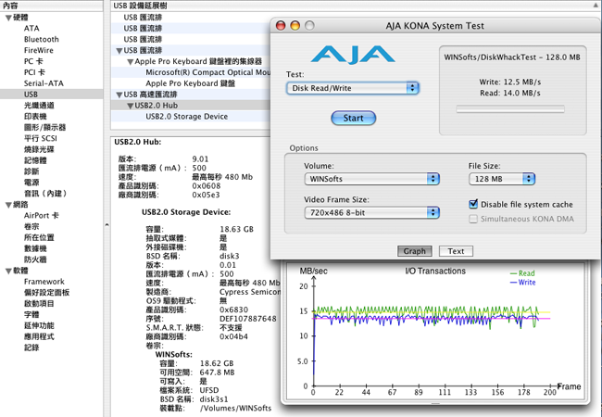Click the serial number DEF107887648
Image resolution: width=602 pixels, height=417 pixels.
pyautogui.click(x=248, y=319)
